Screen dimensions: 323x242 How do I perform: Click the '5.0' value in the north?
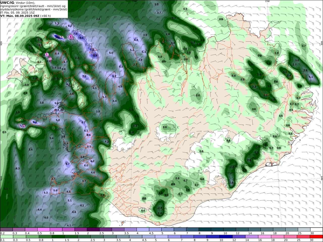[x=111, y=53]
